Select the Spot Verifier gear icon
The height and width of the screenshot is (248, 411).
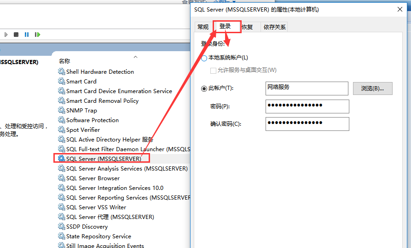point(62,130)
